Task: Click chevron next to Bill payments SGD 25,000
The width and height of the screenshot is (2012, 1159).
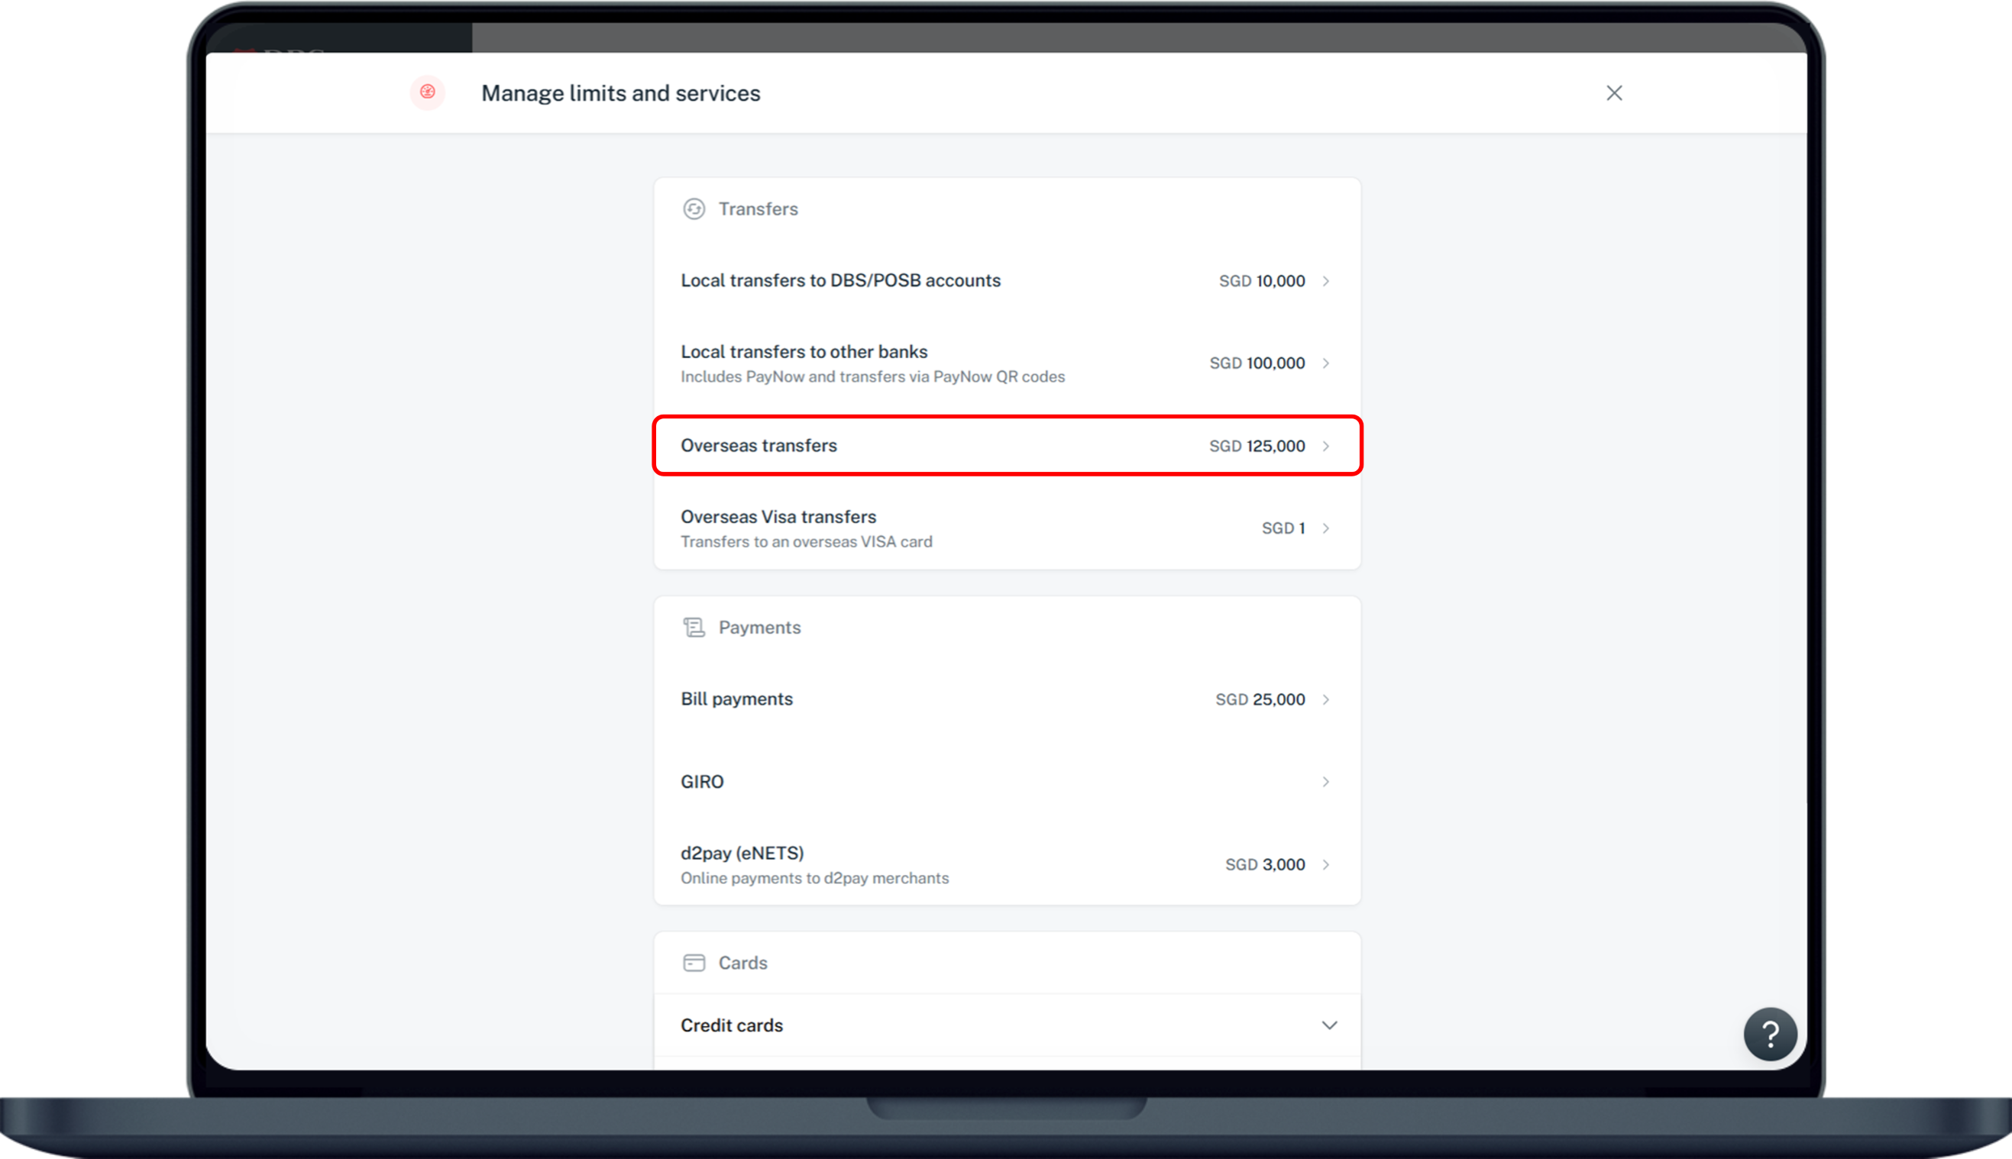Action: click(x=1326, y=699)
